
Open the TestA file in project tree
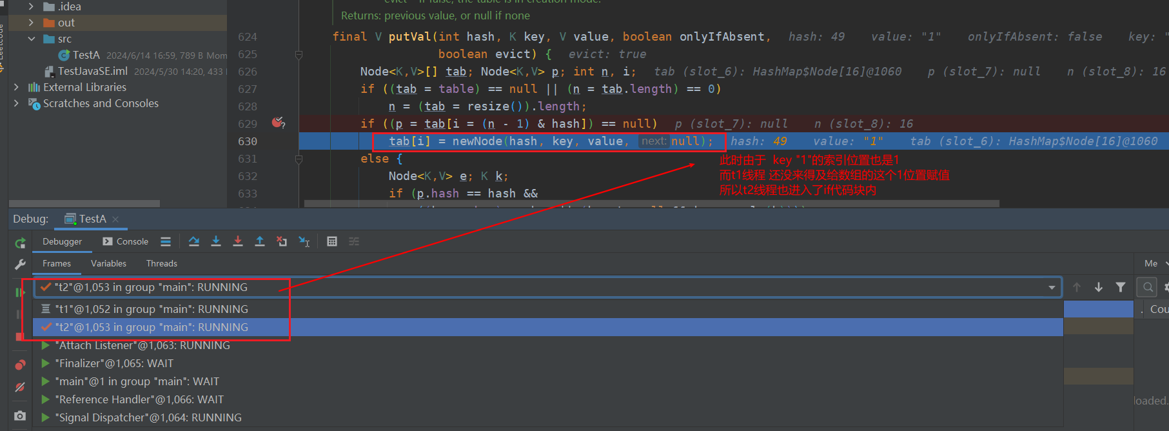tap(86, 55)
